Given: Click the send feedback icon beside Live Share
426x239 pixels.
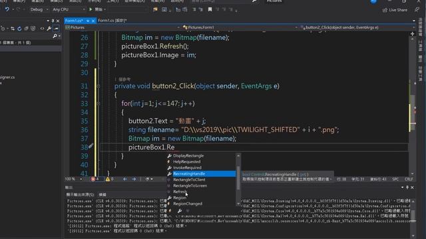Looking at the screenshot, I should click(417, 10).
